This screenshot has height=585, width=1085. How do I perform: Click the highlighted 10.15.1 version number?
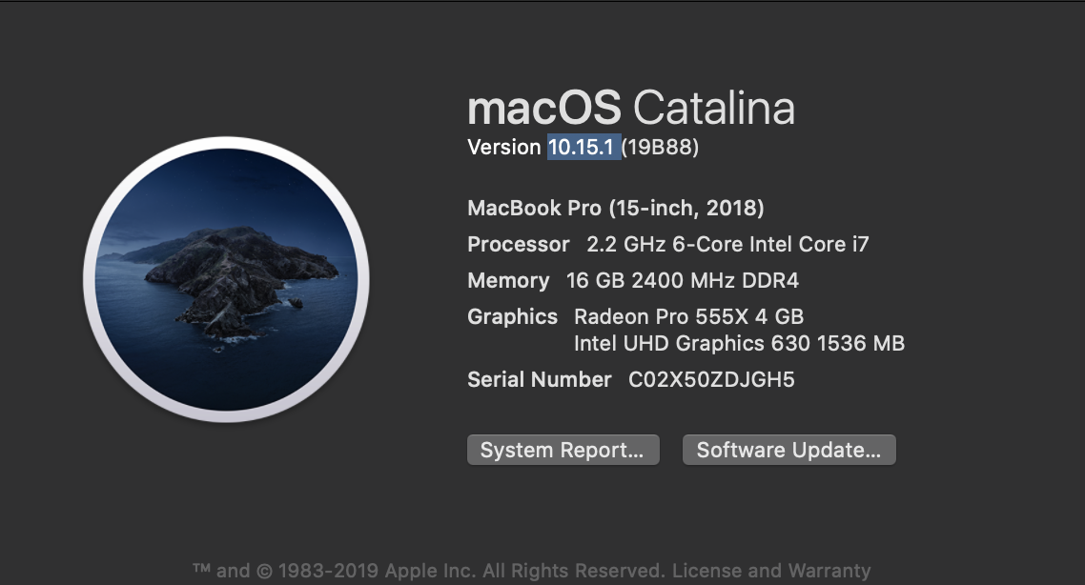click(583, 148)
